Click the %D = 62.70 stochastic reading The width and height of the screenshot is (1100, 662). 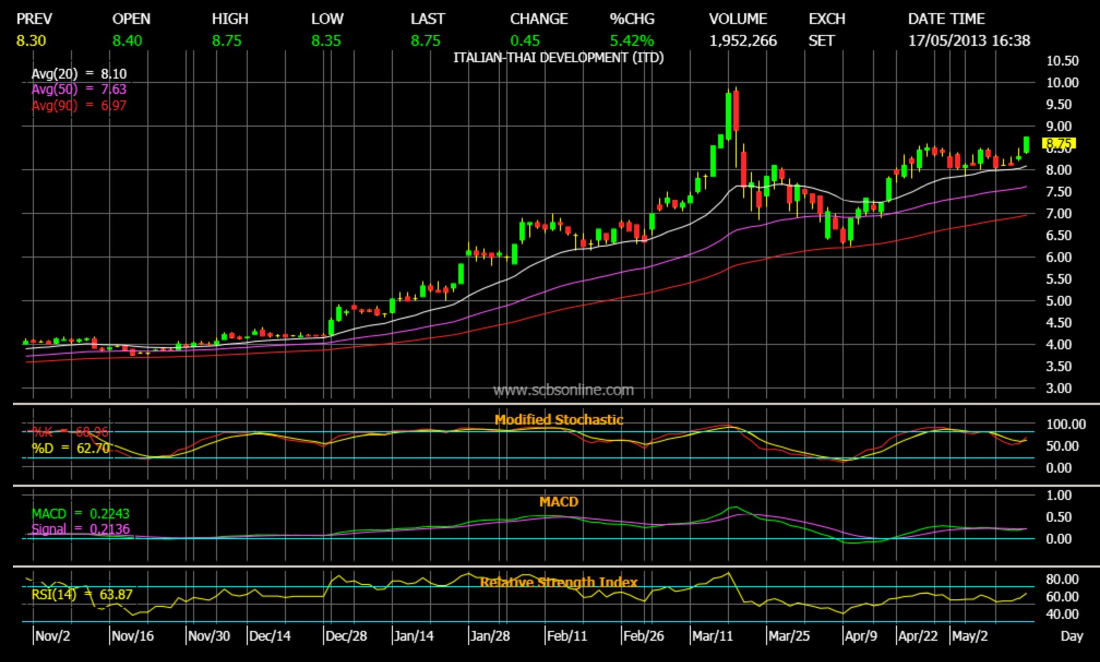pyautogui.click(x=71, y=449)
